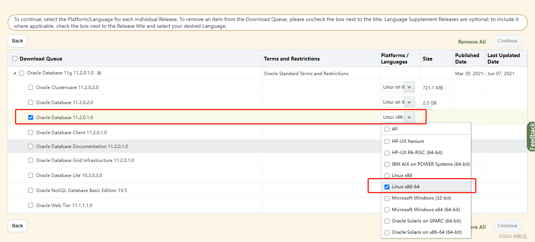Check Oracle Database Grid Infrastructure 11.2.0.1.0
Screen dimensions: 535x242
pyautogui.click(x=30, y=160)
